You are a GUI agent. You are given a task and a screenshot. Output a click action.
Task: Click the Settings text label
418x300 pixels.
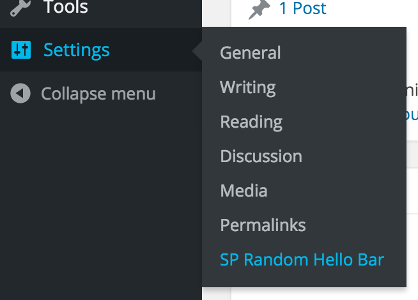point(77,50)
